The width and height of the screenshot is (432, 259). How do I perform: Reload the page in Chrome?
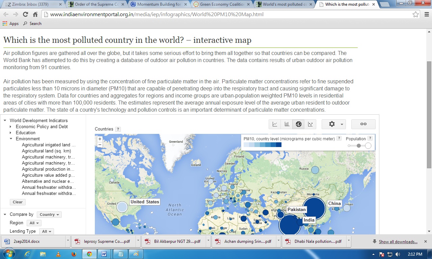(25, 15)
